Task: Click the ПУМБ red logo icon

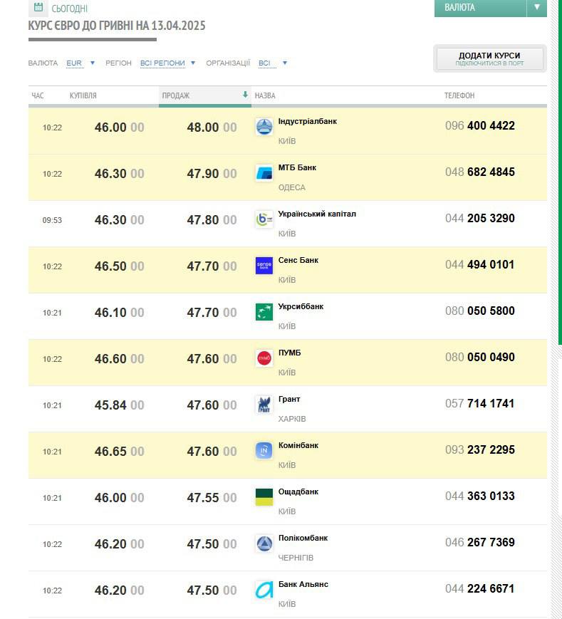Action: [264, 358]
